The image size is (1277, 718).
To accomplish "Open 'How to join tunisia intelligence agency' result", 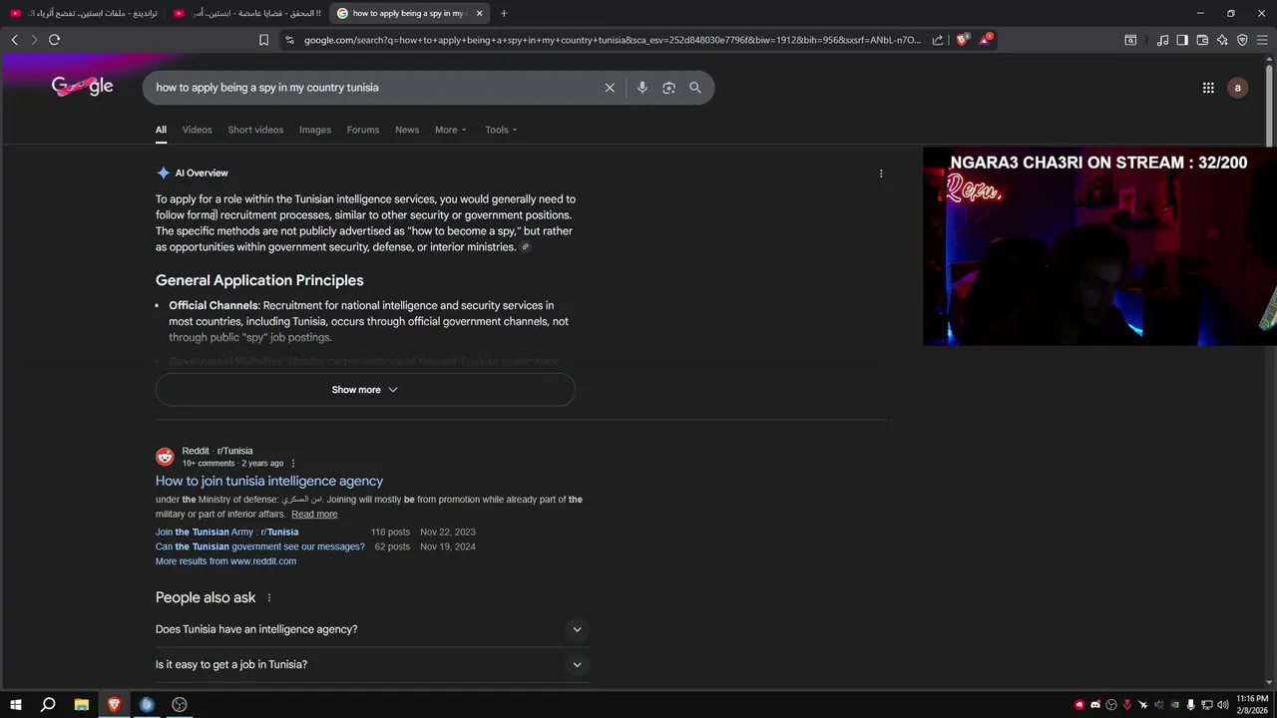I will pyautogui.click(x=269, y=481).
